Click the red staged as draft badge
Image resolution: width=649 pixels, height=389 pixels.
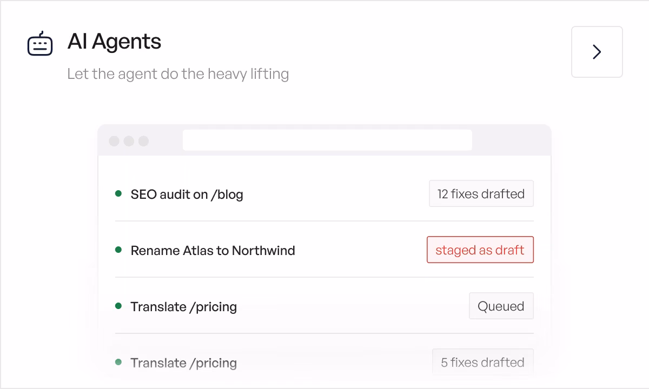pyautogui.click(x=480, y=250)
